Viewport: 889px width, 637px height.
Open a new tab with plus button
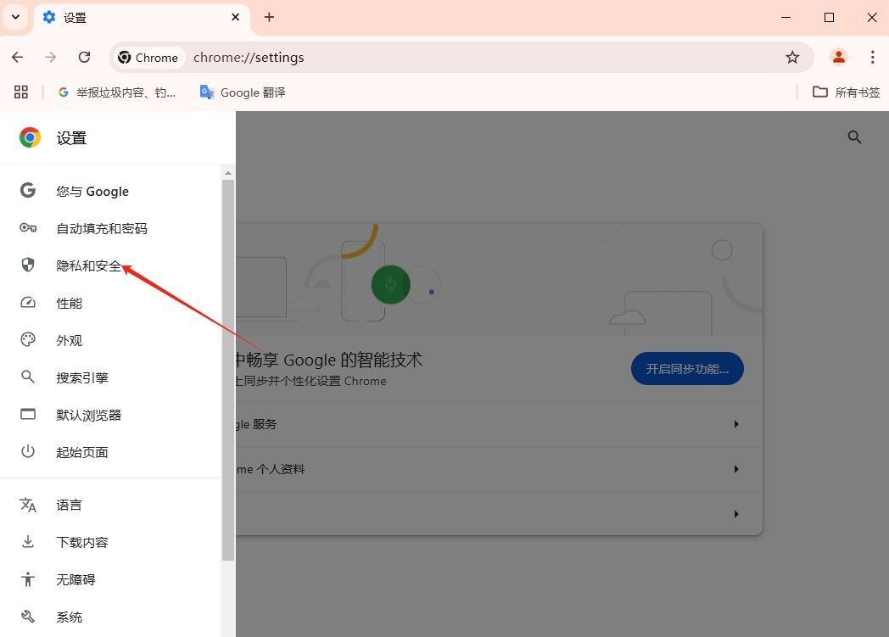269,17
